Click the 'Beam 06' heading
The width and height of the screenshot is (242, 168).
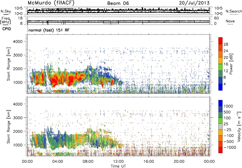(118, 3)
